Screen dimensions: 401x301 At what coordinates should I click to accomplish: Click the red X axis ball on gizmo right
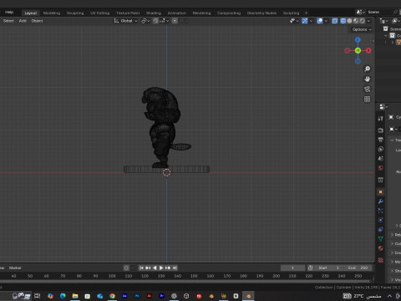[368, 50]
